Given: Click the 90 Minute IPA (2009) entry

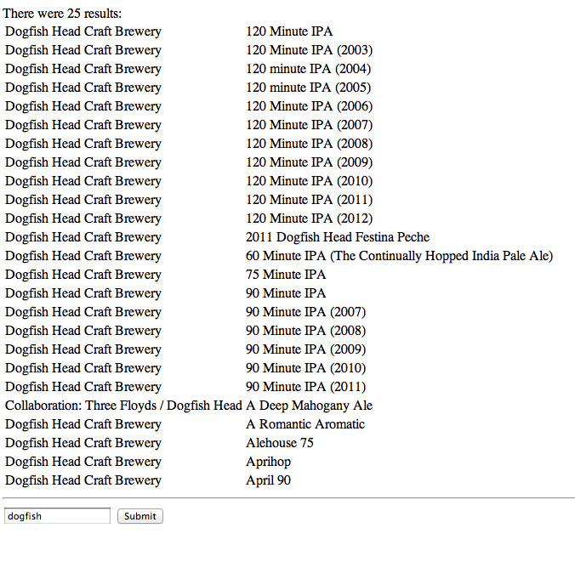Looking at the screenshot, I should 306,349.
